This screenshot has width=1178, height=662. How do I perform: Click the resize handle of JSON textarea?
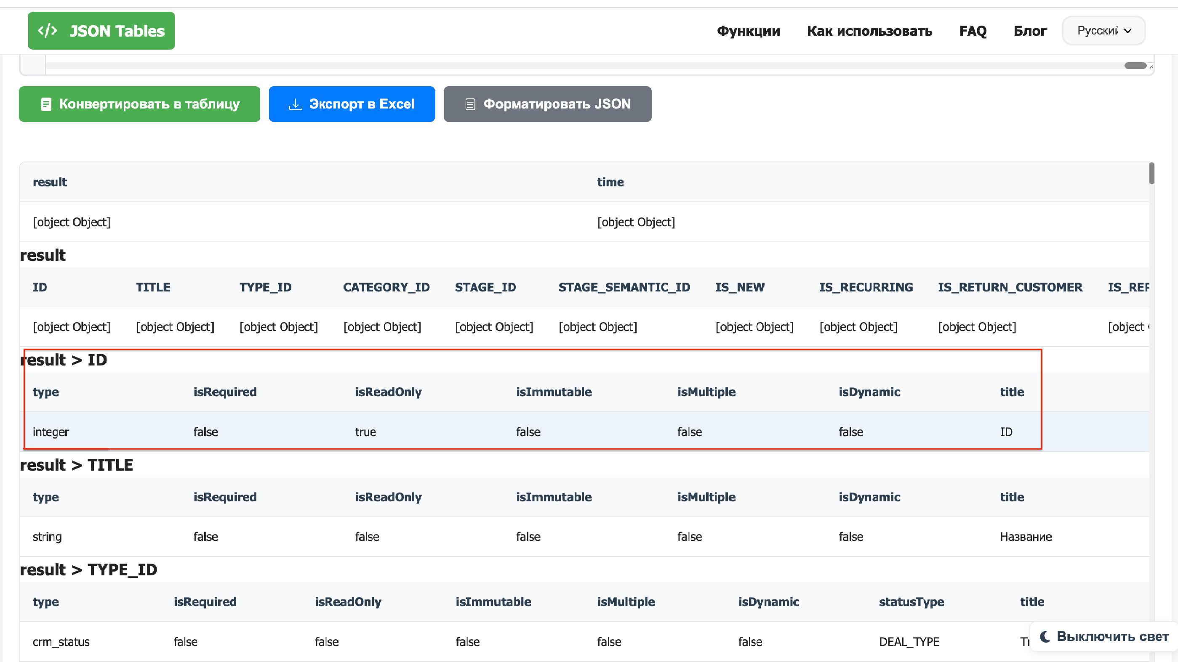[x=1151, y=67]
